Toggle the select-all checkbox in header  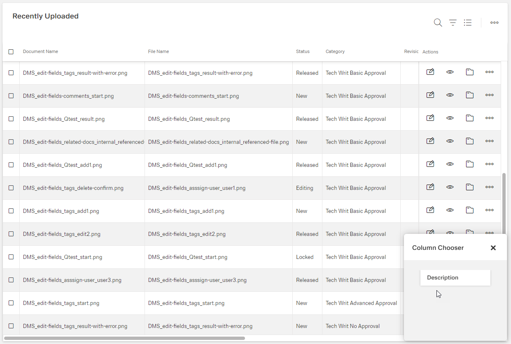(x=11, y=52)
